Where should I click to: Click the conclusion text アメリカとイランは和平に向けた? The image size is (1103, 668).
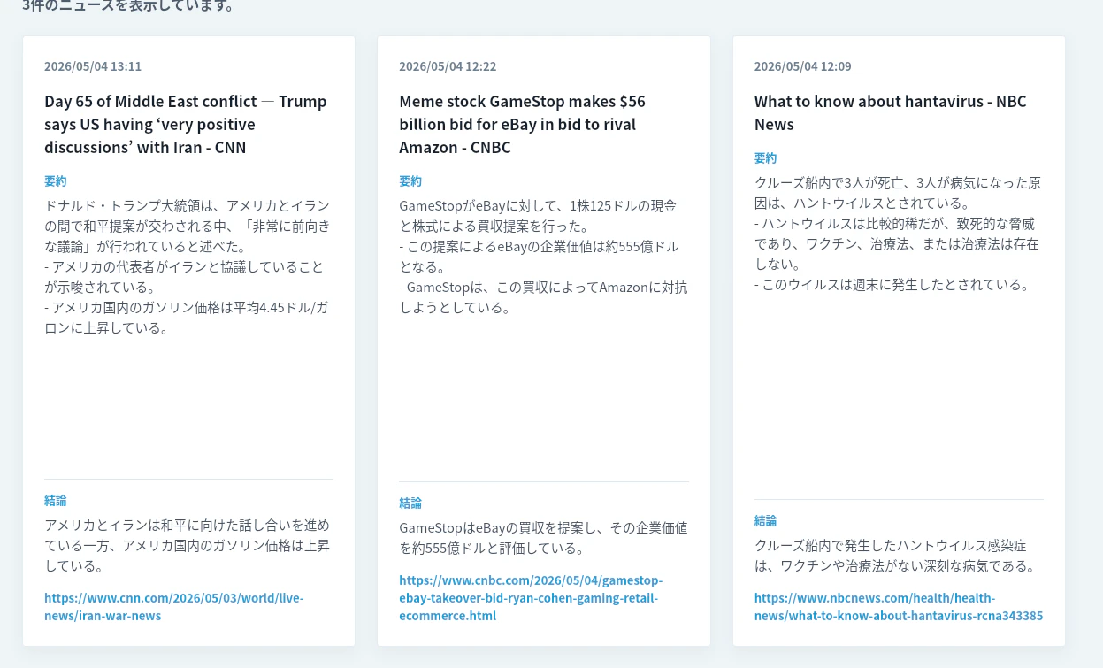(x=188, y=544)
